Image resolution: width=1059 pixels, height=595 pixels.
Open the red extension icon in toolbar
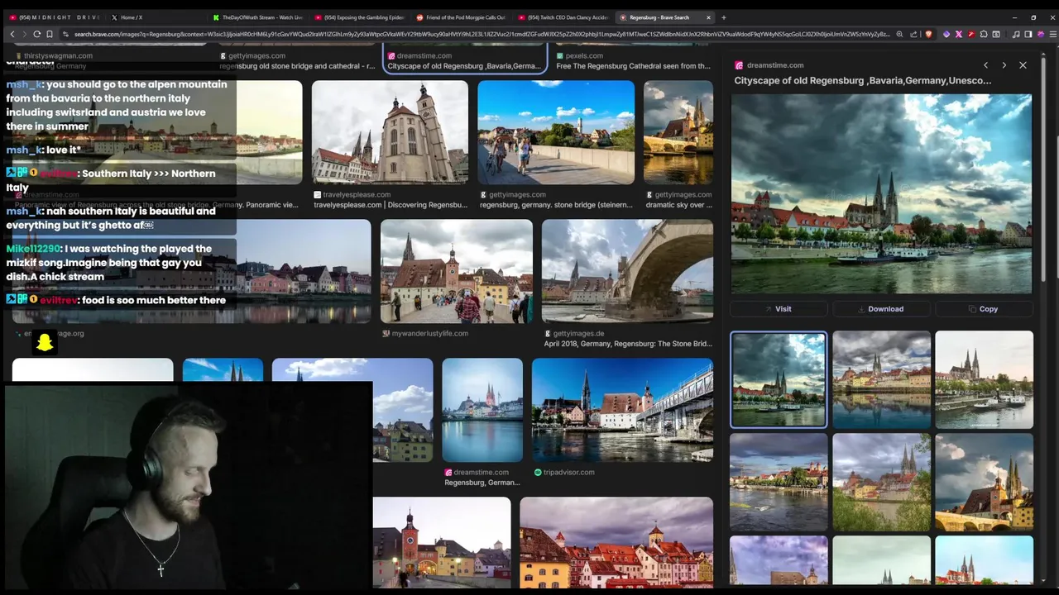(971, 34)
